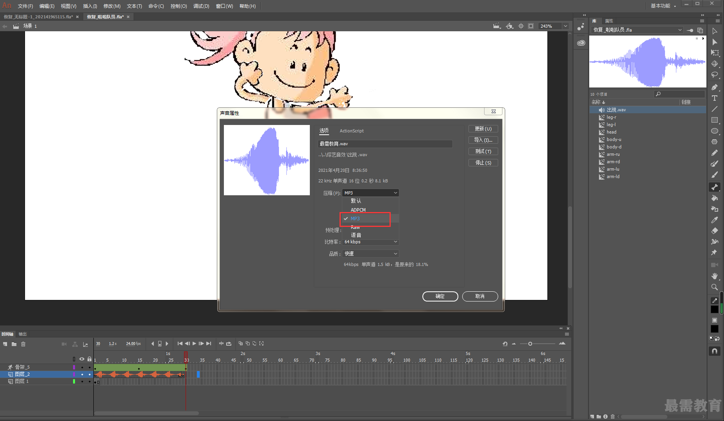
Task: Click the black stroke color swatch
Action: point(715,309)
